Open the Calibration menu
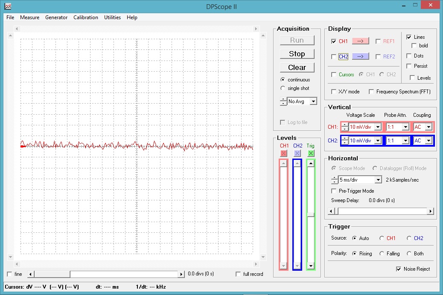 pyautogui.click(x=86, y=17)
